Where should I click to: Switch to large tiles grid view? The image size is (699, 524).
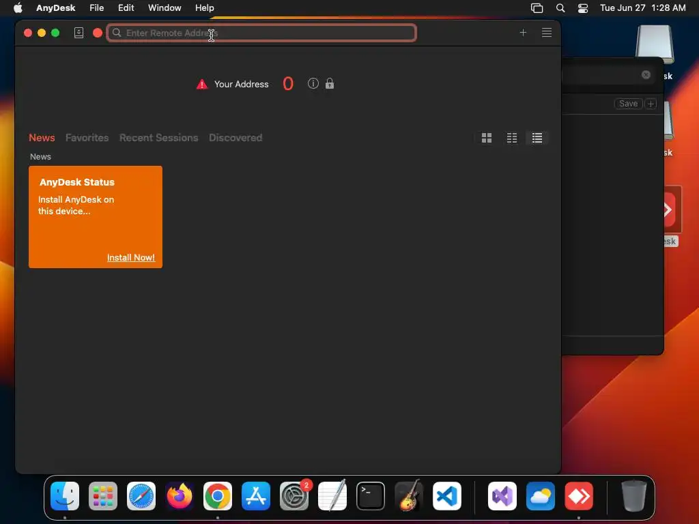pos(486,138)
